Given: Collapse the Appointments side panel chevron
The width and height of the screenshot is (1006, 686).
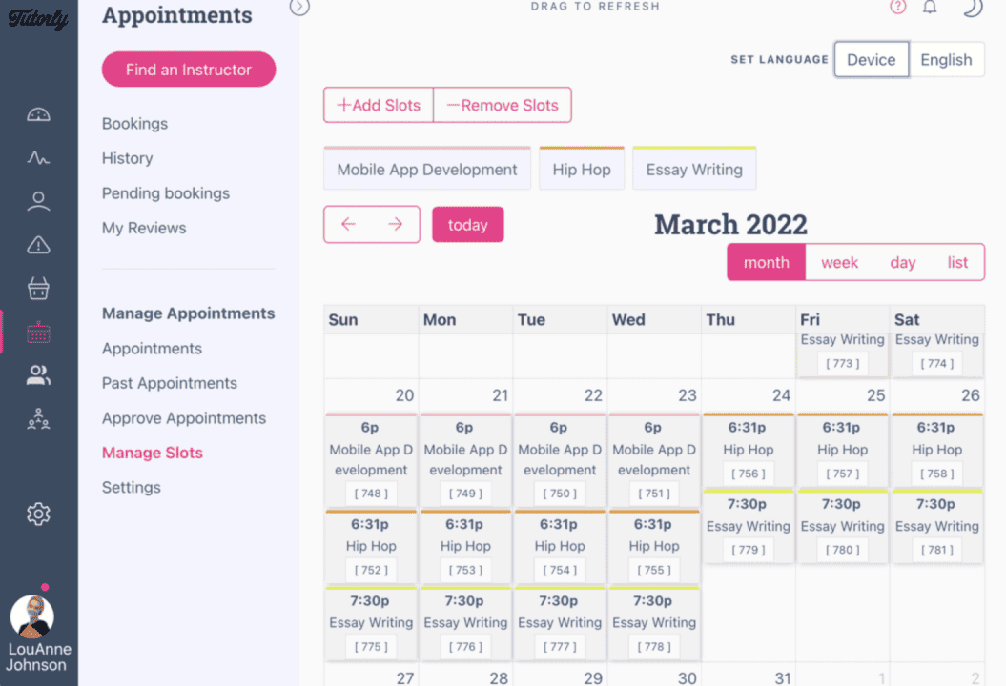Looking at the screenshot, I should tap(299, 8).
